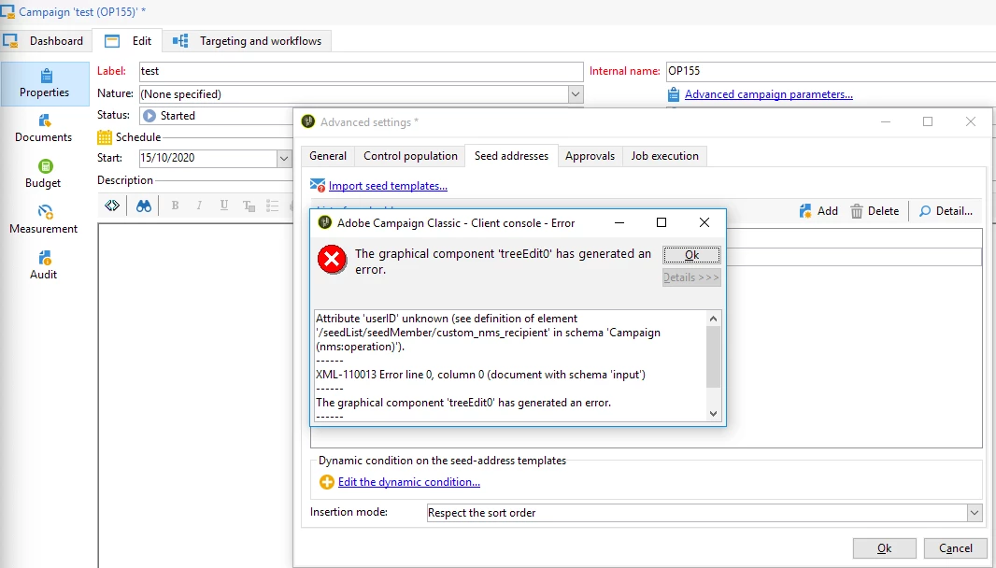Click the text color icon in Description toolbar
Screen dimensions: 996x568
coord(249,206)
